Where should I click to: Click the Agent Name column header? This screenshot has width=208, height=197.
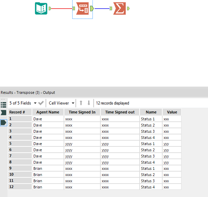(x=48, y=112)
